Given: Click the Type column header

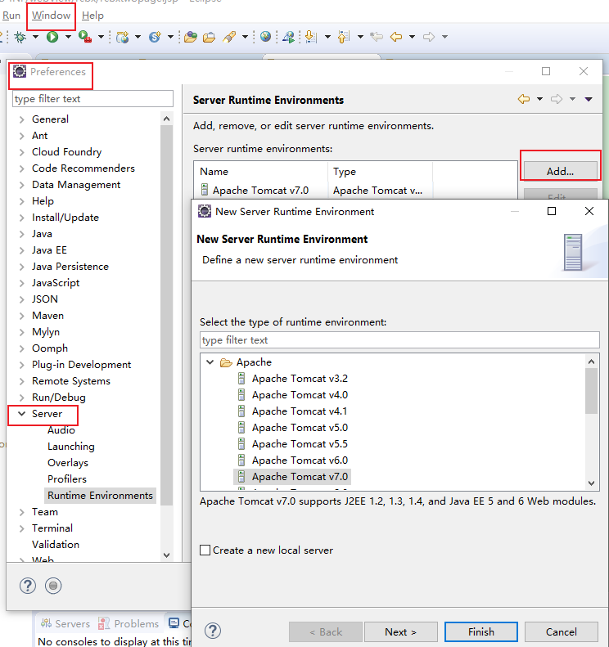Looking at the screenshot, I should pos(381,172).
